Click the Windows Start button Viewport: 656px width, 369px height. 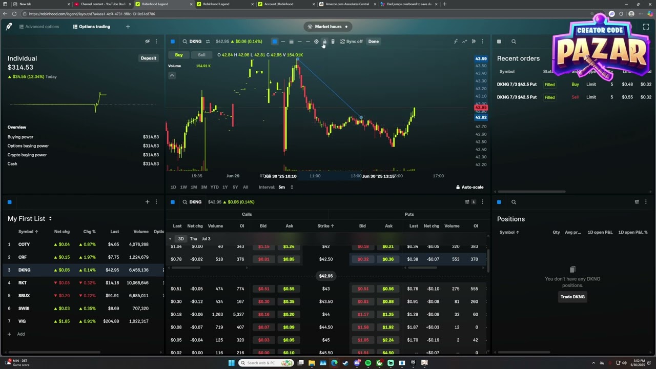tap(231, 363)
